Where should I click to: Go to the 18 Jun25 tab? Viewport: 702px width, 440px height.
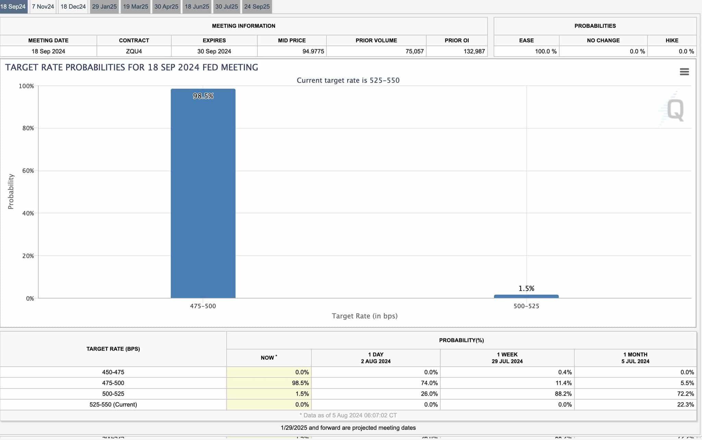tap(197, 7)
